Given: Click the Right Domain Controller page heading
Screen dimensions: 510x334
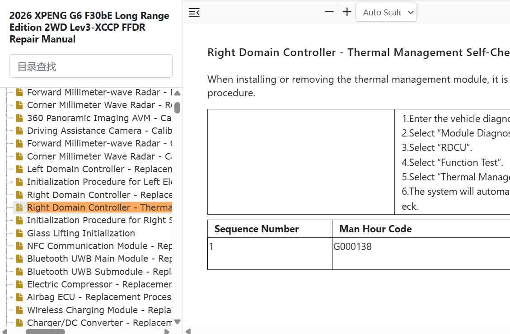Looking at the screenshot, I should pos(358,52).
